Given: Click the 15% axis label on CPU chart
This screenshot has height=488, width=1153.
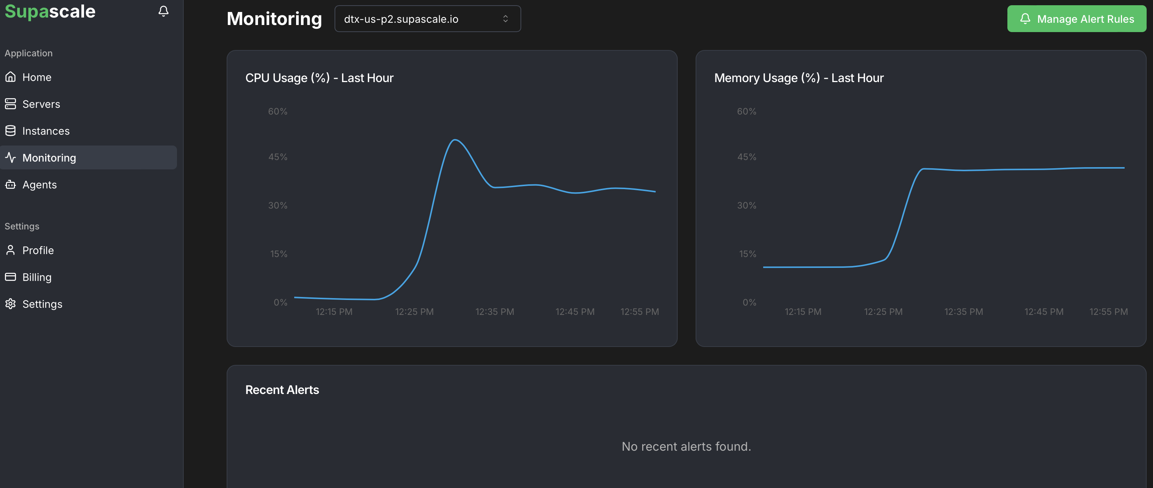Looking at the screenshot, I should (x=279, y=254).
